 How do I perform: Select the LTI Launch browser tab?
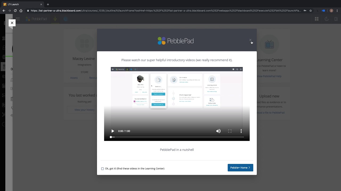[23, 4]
